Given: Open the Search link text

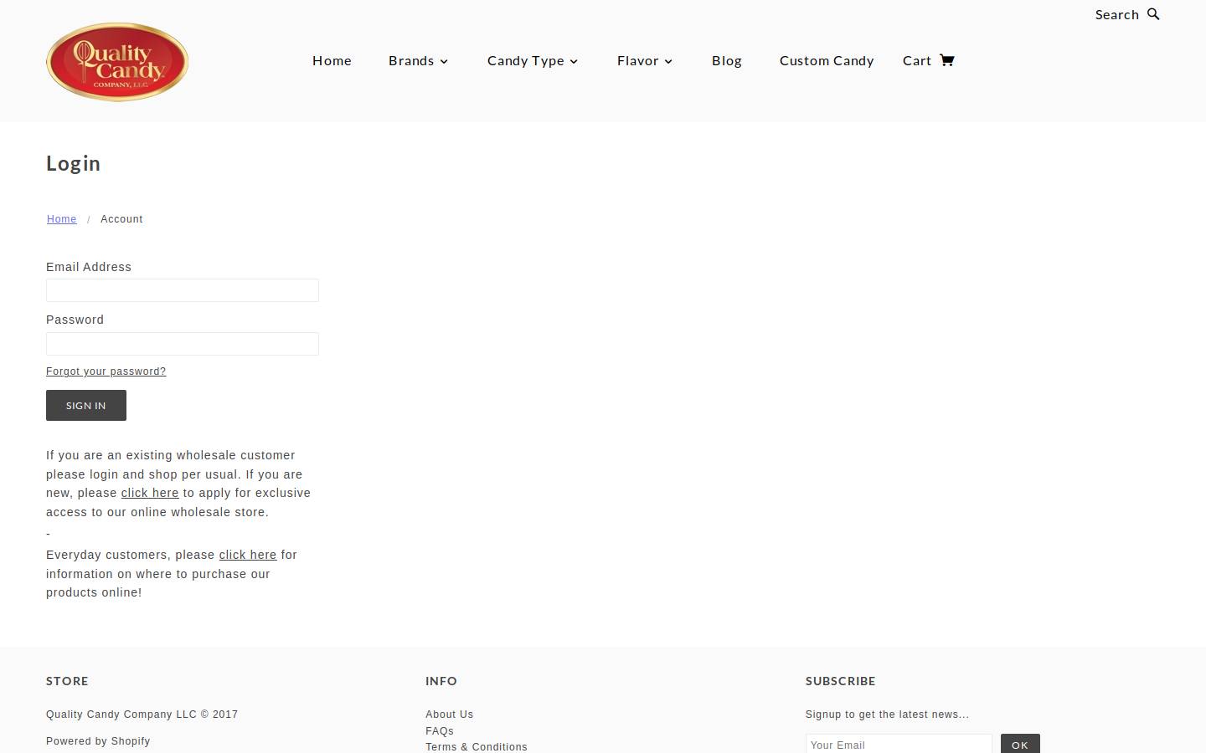Looking at the screenshot, I should pyautogui.click(x=1116, y=14).
